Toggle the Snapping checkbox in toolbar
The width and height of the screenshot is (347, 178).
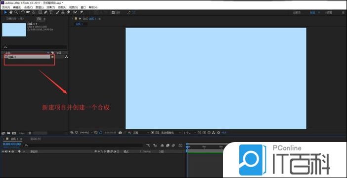pos(113,13)
